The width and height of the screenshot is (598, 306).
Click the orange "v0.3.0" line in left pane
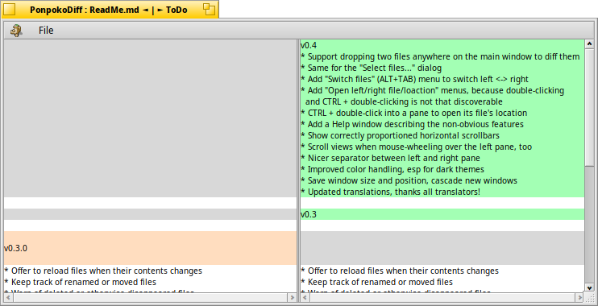150,248
